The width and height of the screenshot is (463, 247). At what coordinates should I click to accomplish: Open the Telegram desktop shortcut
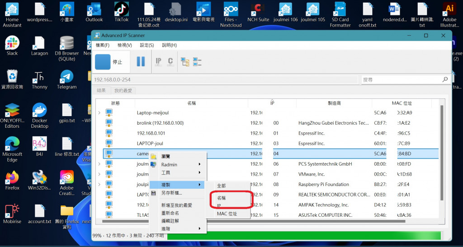coord(67,79)
